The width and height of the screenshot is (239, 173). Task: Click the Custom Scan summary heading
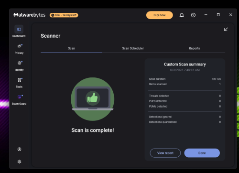tap(185, 65)
